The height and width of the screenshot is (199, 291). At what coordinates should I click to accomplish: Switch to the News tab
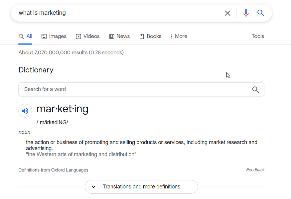pos(119,37)
